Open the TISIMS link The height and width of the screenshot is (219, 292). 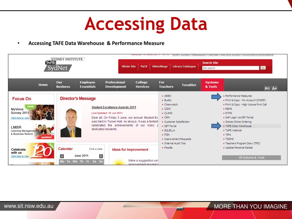229,139
